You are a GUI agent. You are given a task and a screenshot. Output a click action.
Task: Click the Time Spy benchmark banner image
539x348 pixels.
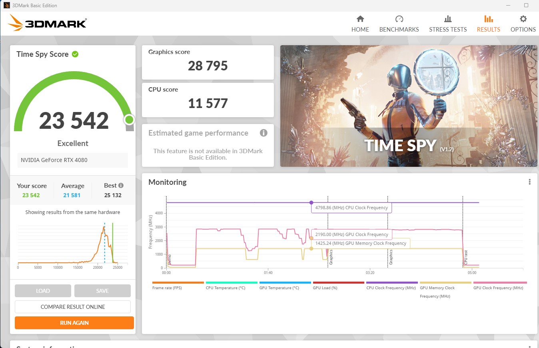(409, 106)
